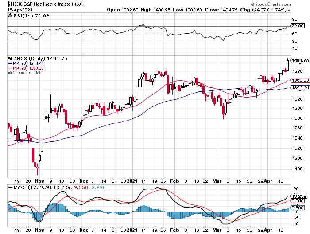Screen dimensions: 310x234
Task: Click the RSI(14) indicator icon
Action: click(11, 16)
